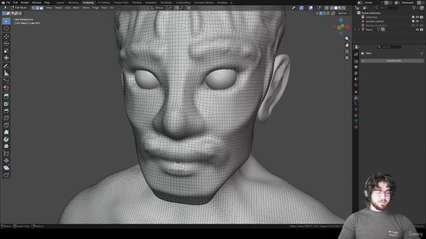Open the Render menu in top bar
The width and height of the screenshot is (426, 239).
tap(25, 3)
